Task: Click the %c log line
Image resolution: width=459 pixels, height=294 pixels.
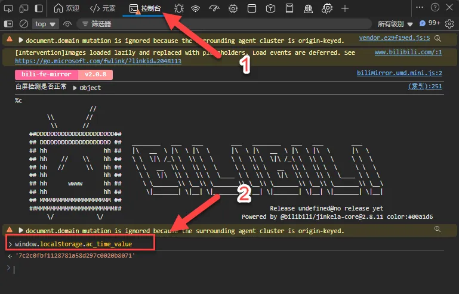Action: 19,100
